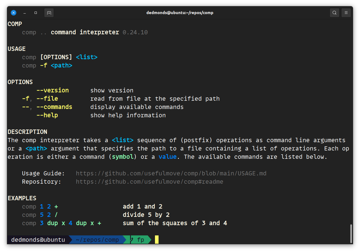The height and width of the screenshot is (252, 360).
Task: Click the --help option text
Action: pyautogui.click(x=47, y=115)
